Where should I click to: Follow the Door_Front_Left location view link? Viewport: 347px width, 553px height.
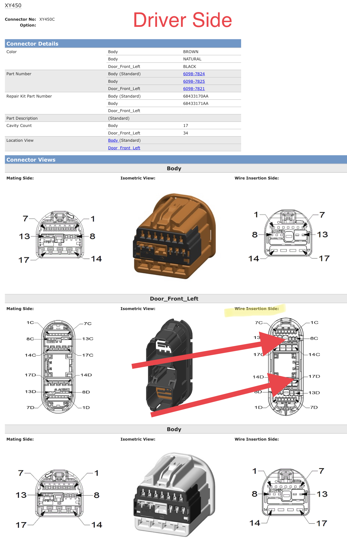[x=124, y=148]
